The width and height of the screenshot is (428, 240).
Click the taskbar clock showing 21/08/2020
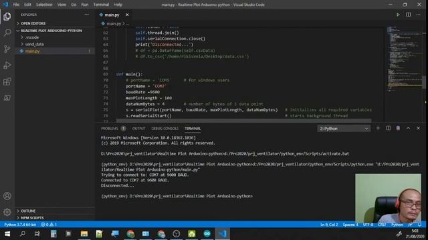coord(415,234)
